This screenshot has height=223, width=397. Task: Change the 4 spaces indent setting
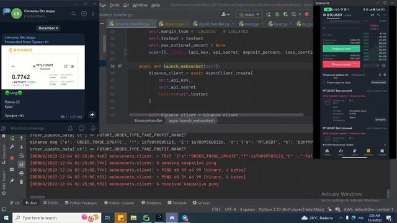(247, 209)
